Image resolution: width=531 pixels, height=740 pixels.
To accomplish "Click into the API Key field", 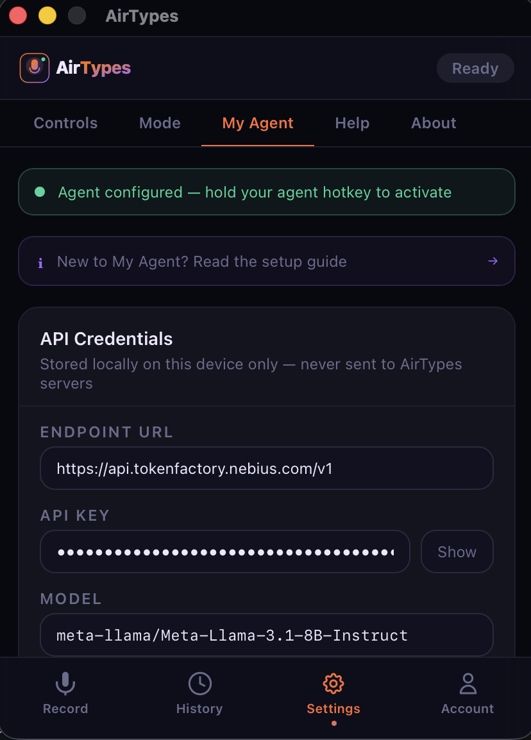I will tap(224, 551).
